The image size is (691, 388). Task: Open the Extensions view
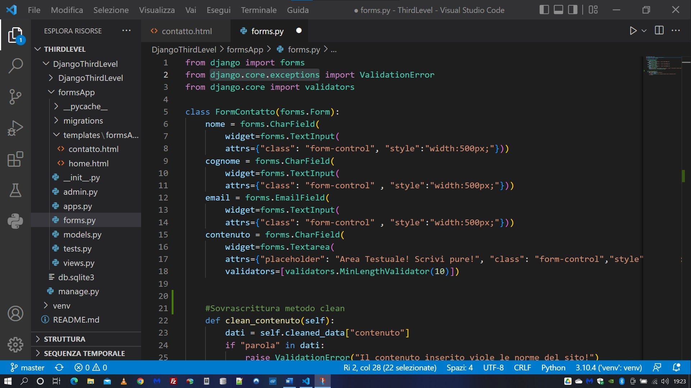click(15, 159)
